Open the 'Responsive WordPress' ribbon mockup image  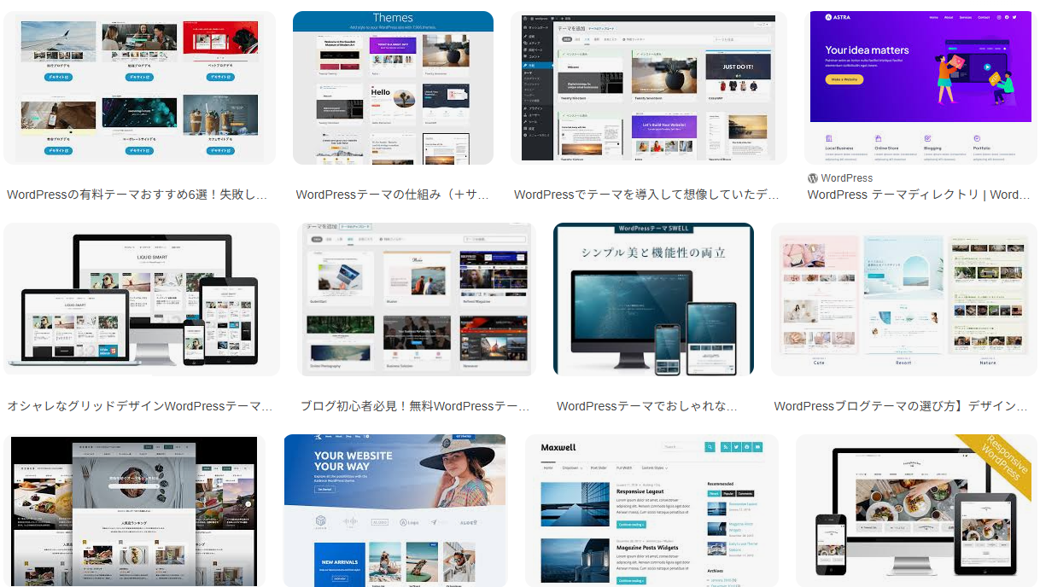(916, 510)
